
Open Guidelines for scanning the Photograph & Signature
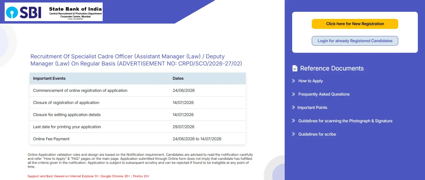point(345,121)
